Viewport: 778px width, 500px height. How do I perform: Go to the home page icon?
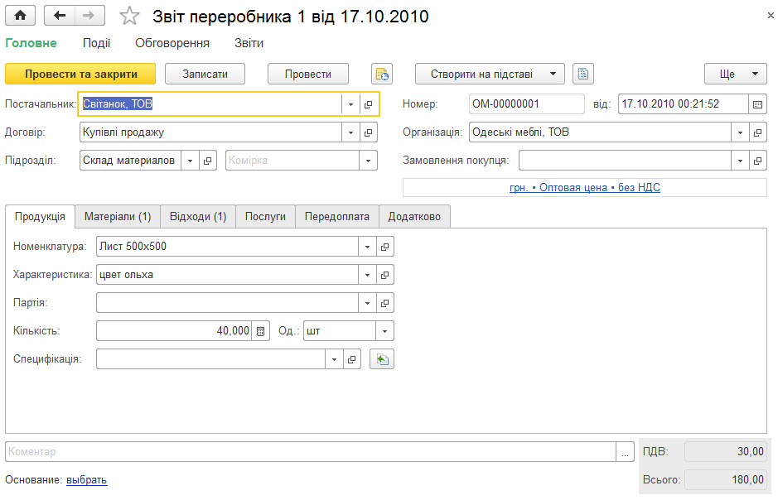pos(21,16)
